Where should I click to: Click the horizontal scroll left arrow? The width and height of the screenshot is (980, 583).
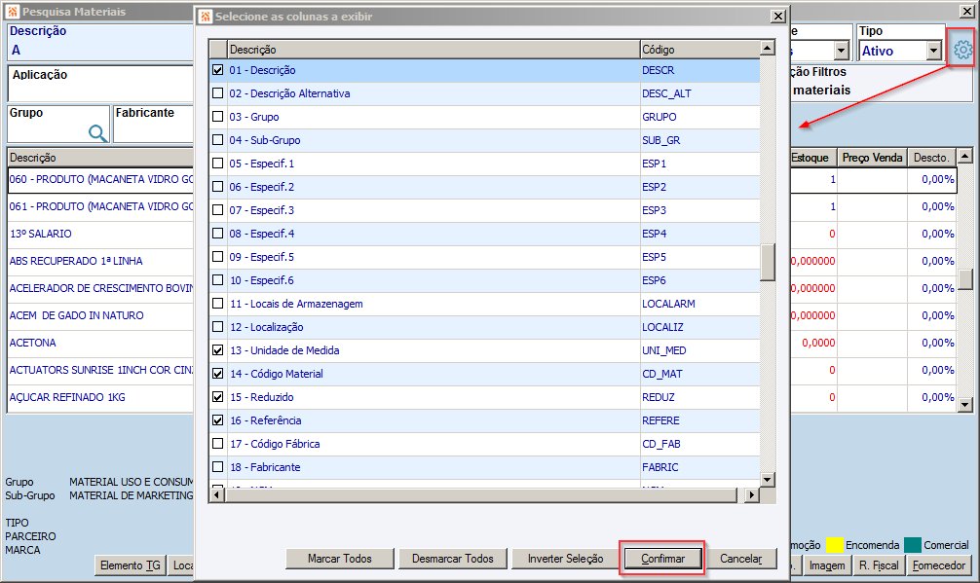point(216,495)
